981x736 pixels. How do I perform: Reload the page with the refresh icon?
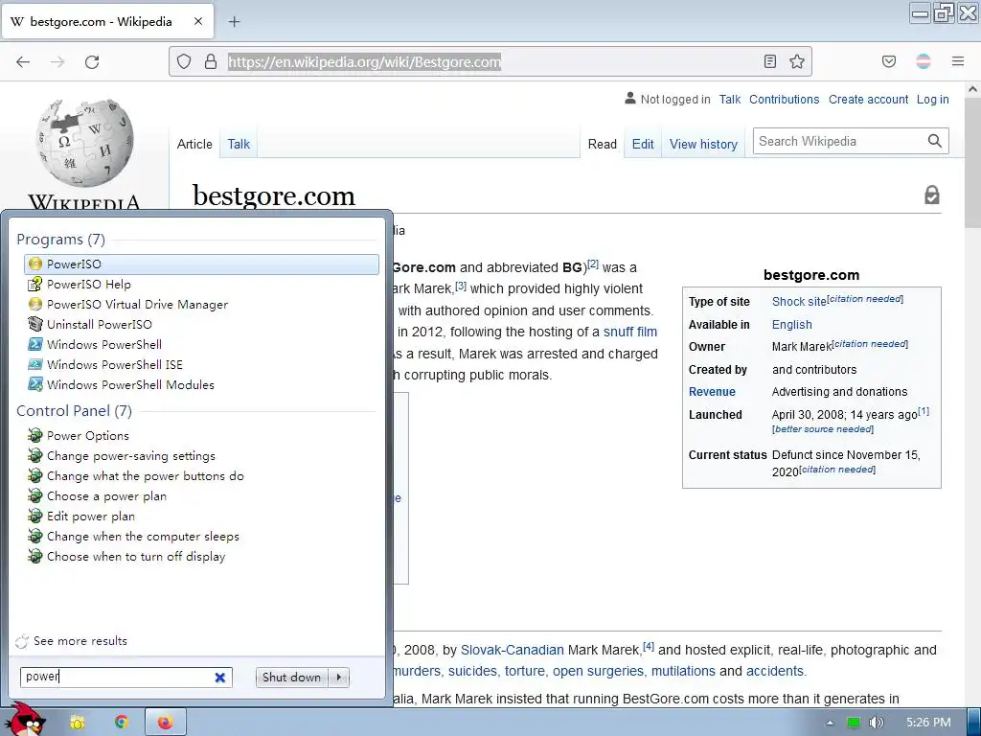92,62
